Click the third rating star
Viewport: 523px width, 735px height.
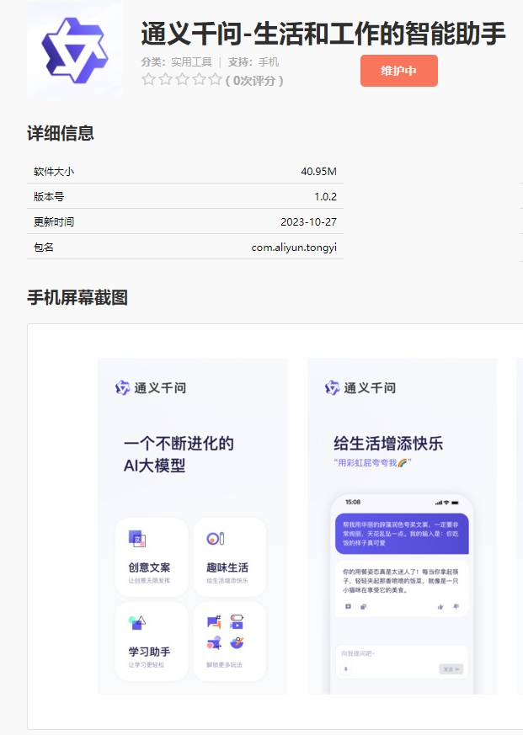pyautogui.click(x=182, y=80)
